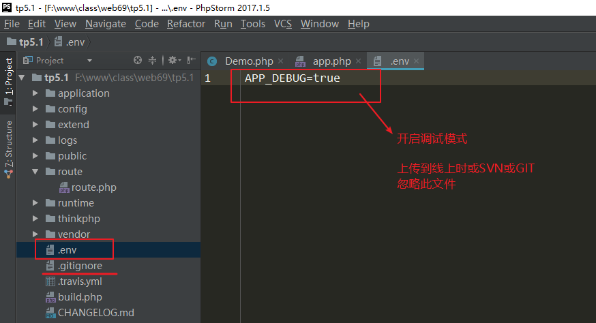Select the .gitignore file in tree

click(74, 266)
